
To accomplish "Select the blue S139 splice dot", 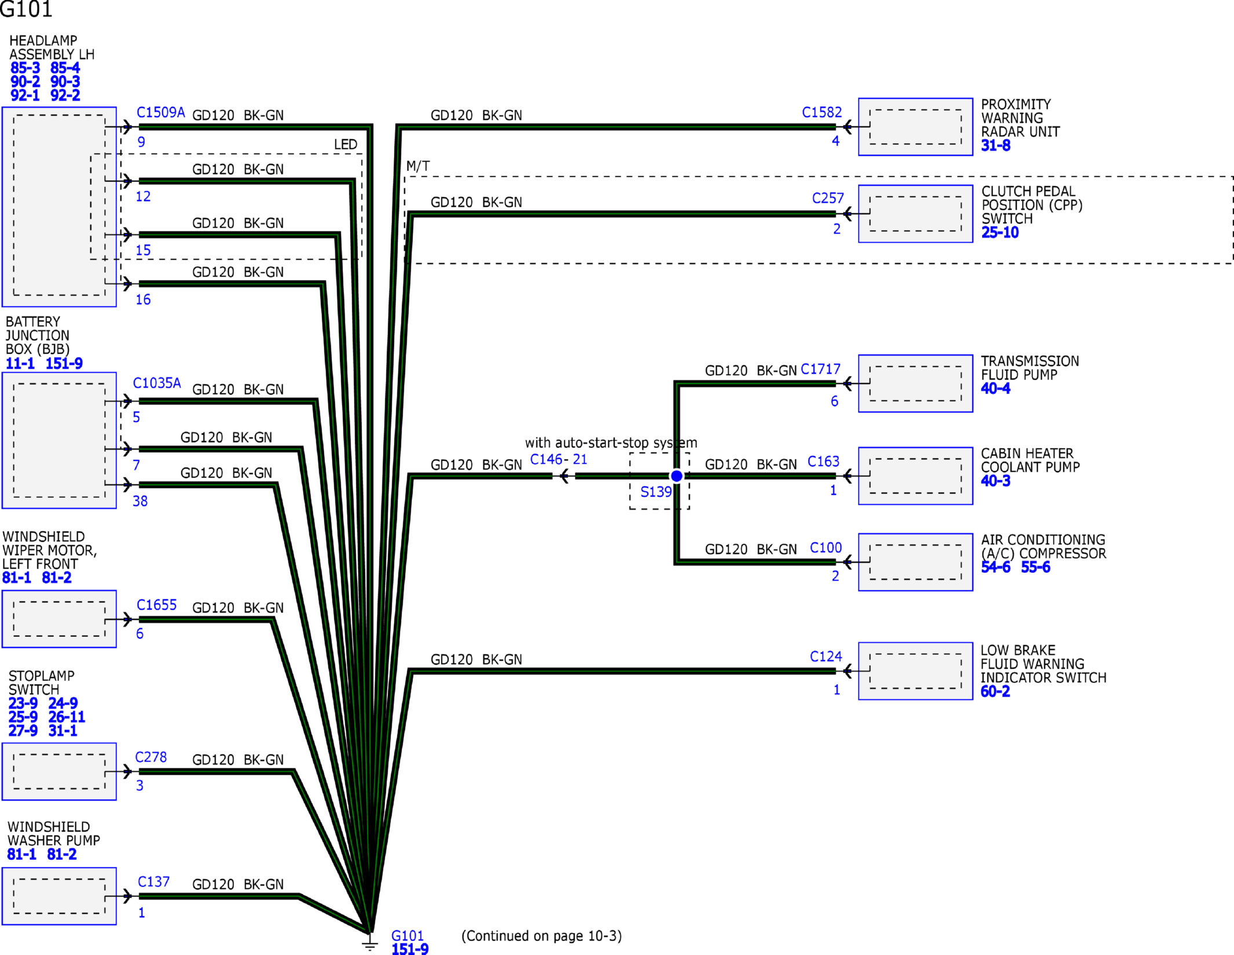I will (x=676, y=476).
